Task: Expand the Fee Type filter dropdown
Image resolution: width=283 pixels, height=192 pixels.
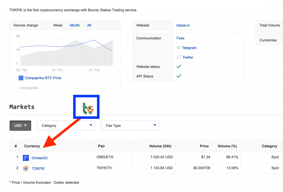Action: coord(130,125)
